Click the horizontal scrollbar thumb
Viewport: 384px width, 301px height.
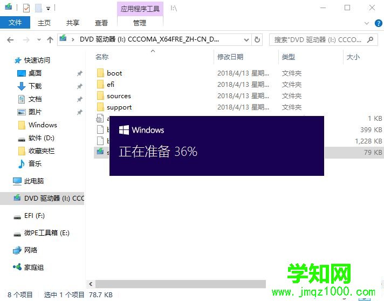181,284
